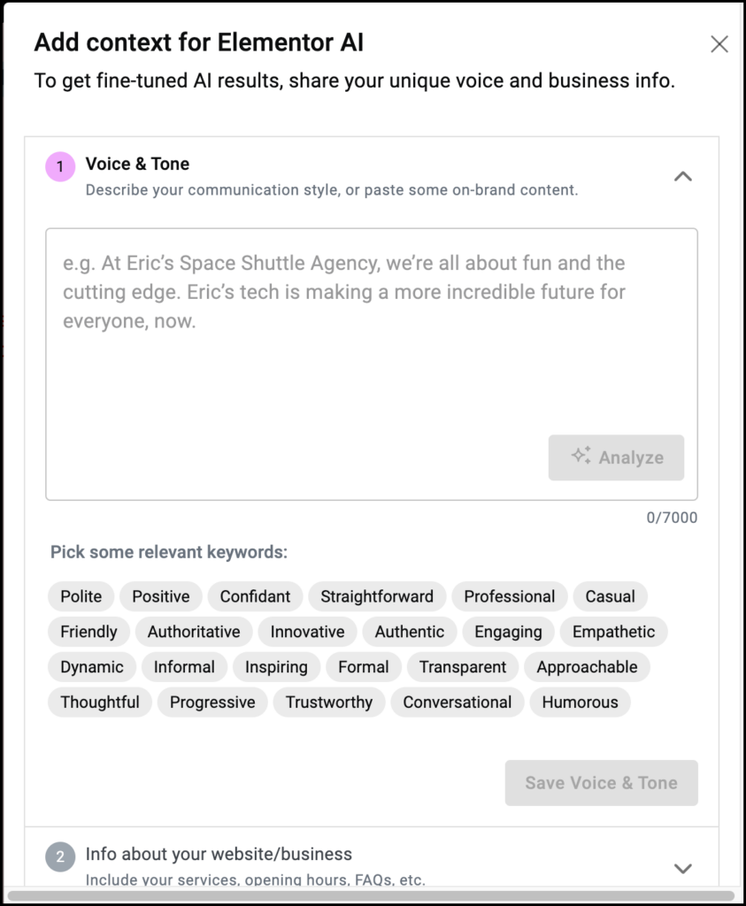Focus the voice description text area
This screenshot has height=906, width=746.
372,364
